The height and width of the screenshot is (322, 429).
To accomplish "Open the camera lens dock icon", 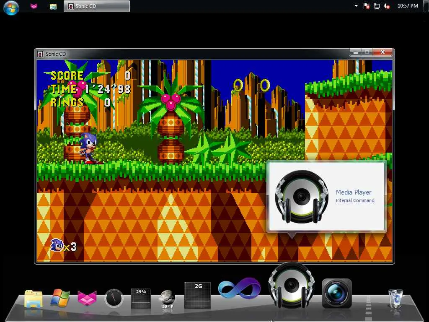I will coord(337,293).
